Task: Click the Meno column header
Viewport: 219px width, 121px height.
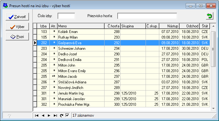Action: [x=81, y=26]
